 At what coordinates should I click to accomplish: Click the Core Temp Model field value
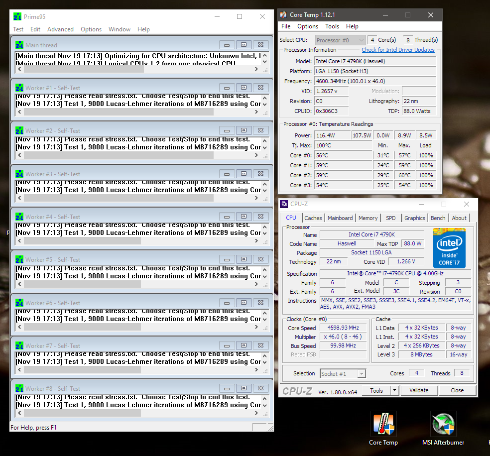375,61
